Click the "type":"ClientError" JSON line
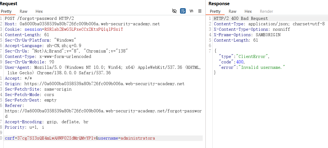 point(244,56)
